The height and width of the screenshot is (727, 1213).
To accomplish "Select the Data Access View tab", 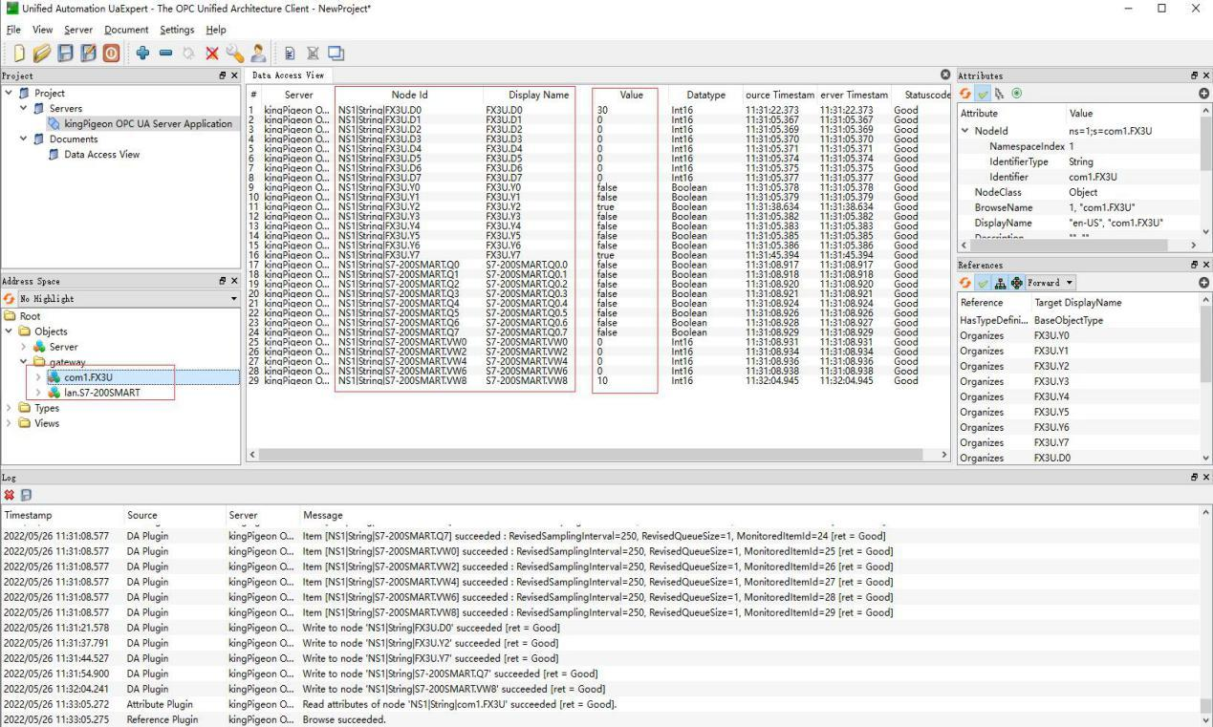I will 288,75.
